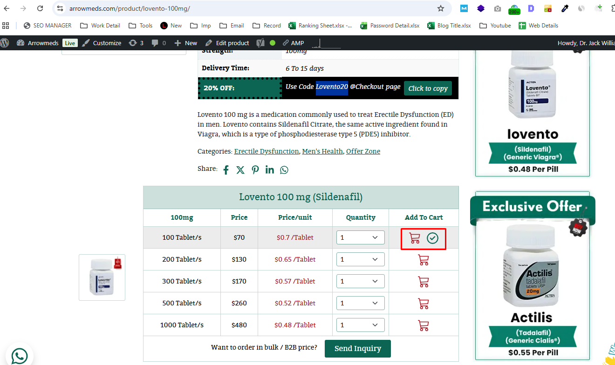
Task: Add 1000 Tablet/s to cart
Action: 424,325
